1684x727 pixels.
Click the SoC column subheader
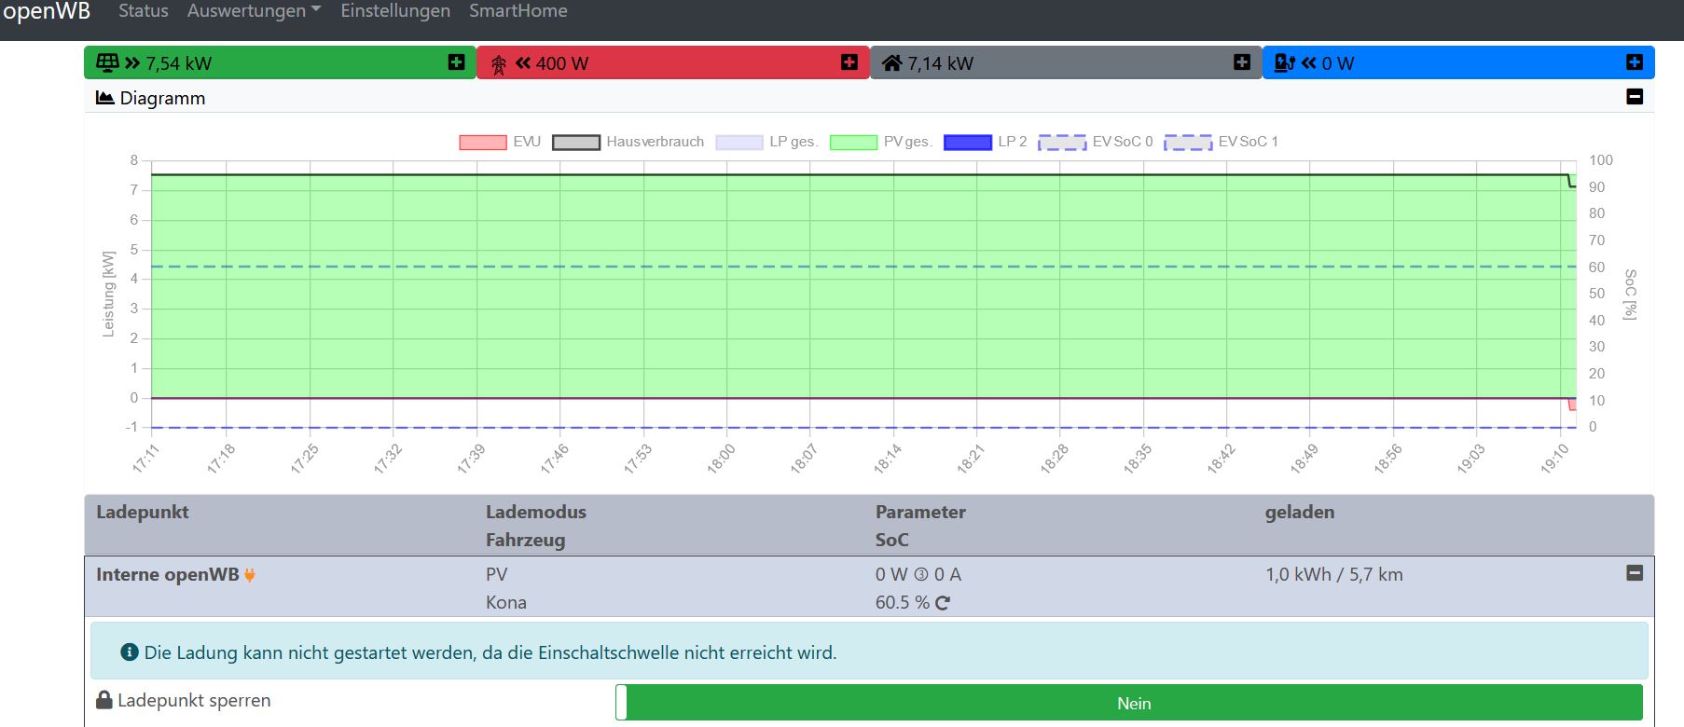point(891,540)
